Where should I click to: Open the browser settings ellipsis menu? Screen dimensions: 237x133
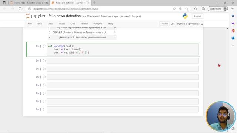232,9
